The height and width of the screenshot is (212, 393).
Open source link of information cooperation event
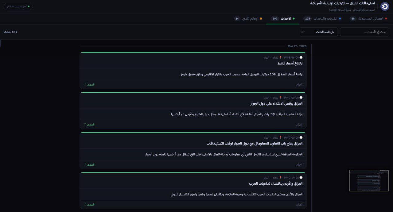point(89,165)
